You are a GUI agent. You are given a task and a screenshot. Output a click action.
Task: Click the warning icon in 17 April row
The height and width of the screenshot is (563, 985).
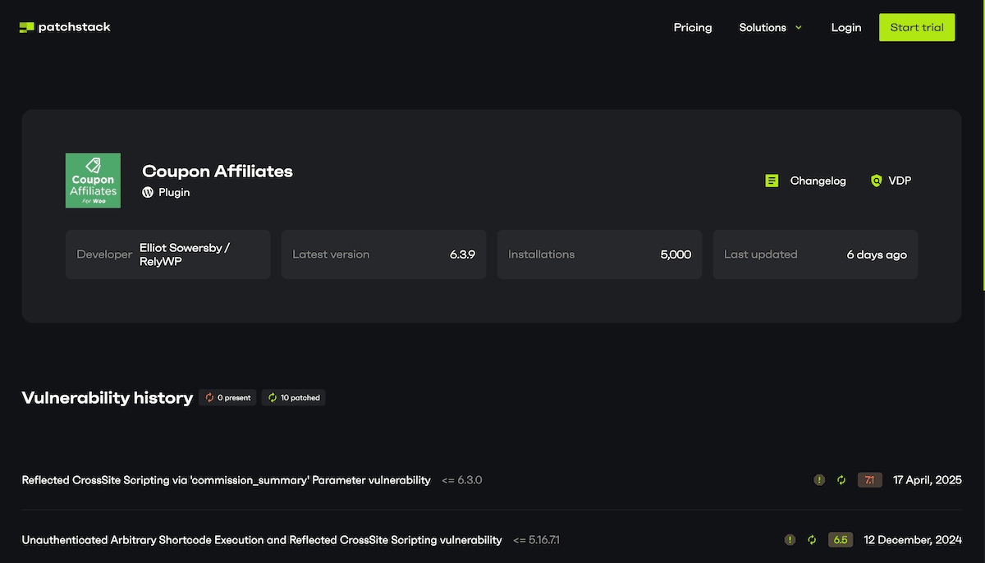(818, 480)
